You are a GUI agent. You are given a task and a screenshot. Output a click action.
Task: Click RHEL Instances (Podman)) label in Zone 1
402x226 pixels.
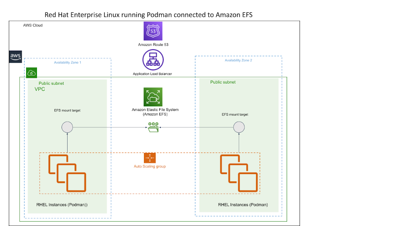(x=62, y=205)
